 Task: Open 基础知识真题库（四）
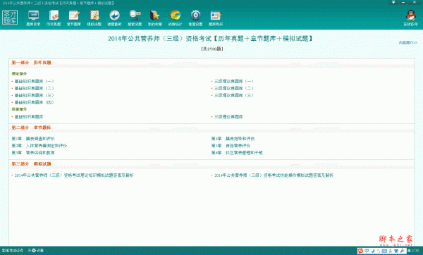35,102
